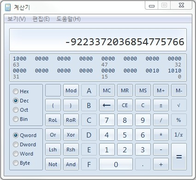
Task: Click the CE clear entry button
Action: pyautogui.click(x=125, y=105)
